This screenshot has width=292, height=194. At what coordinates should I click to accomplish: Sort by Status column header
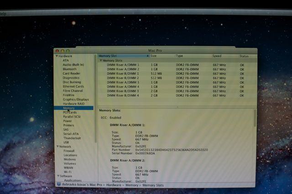pyautogui.click(x=248, y=56)
